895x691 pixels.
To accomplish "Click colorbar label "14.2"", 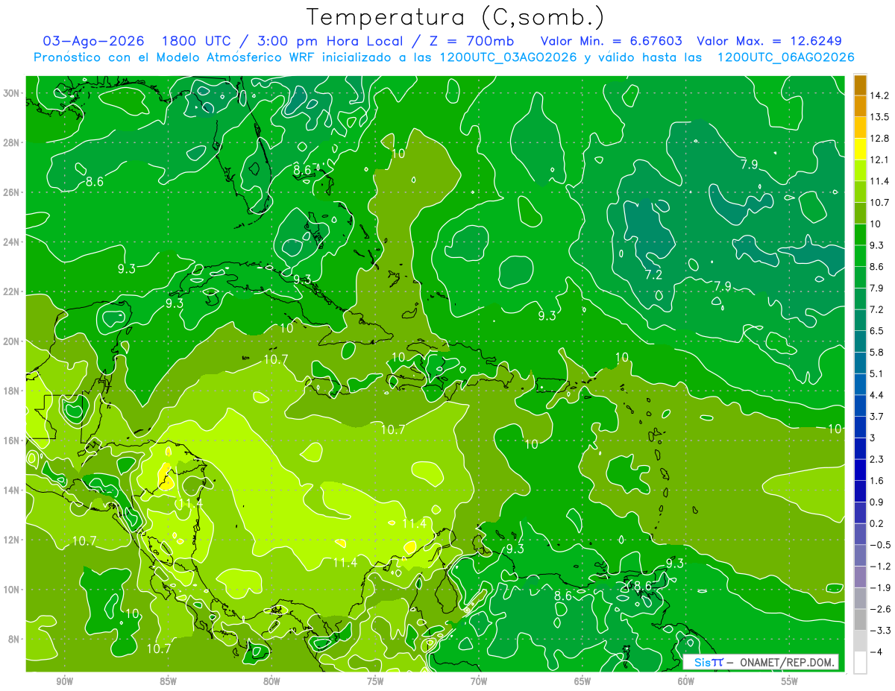I will point(879,95).
